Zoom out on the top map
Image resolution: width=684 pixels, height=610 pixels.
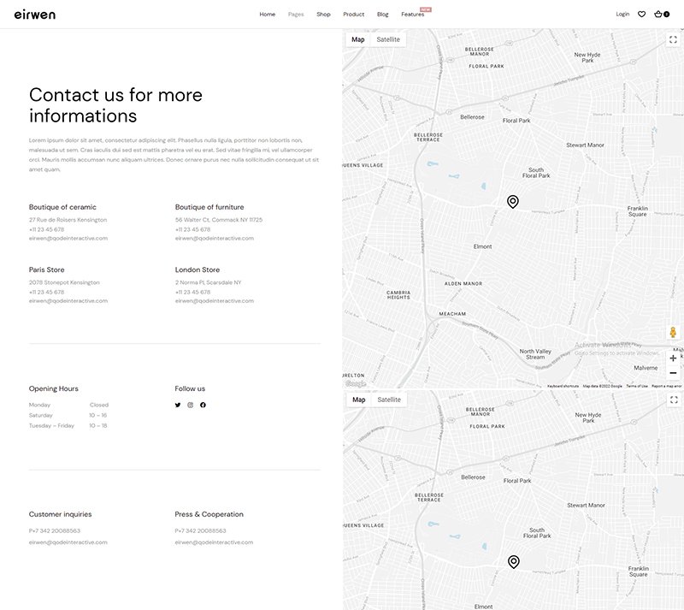673,373
